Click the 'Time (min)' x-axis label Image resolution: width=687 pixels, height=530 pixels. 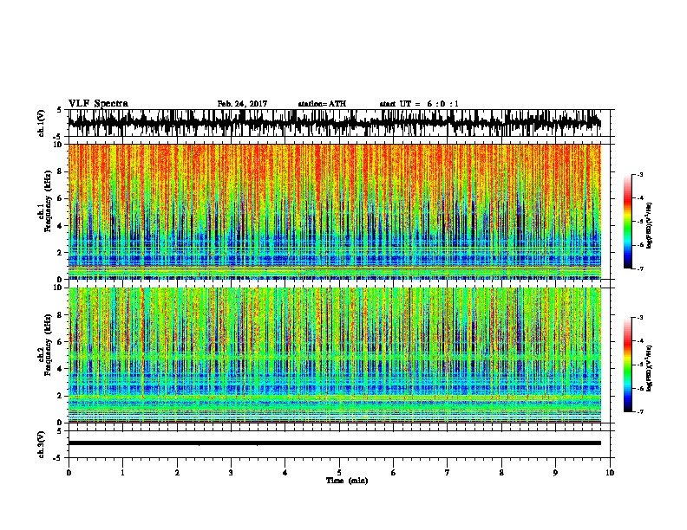click(347, 480)
